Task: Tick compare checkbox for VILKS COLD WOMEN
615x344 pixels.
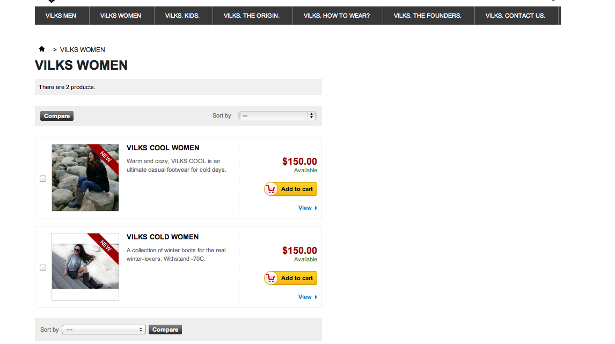Action: coord(43,268)
